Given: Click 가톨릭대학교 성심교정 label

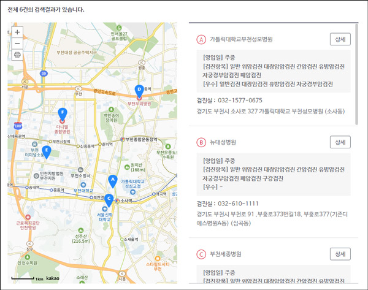Looking at the screenshot, I should point(133,184).
